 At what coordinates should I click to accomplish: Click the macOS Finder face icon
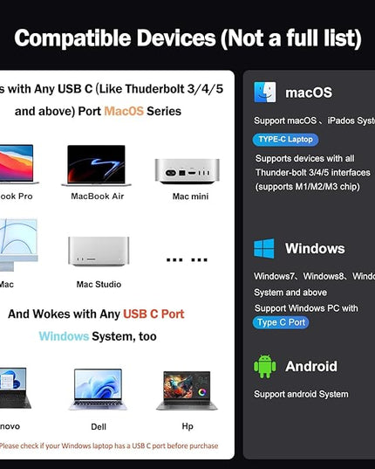[265, 92]
